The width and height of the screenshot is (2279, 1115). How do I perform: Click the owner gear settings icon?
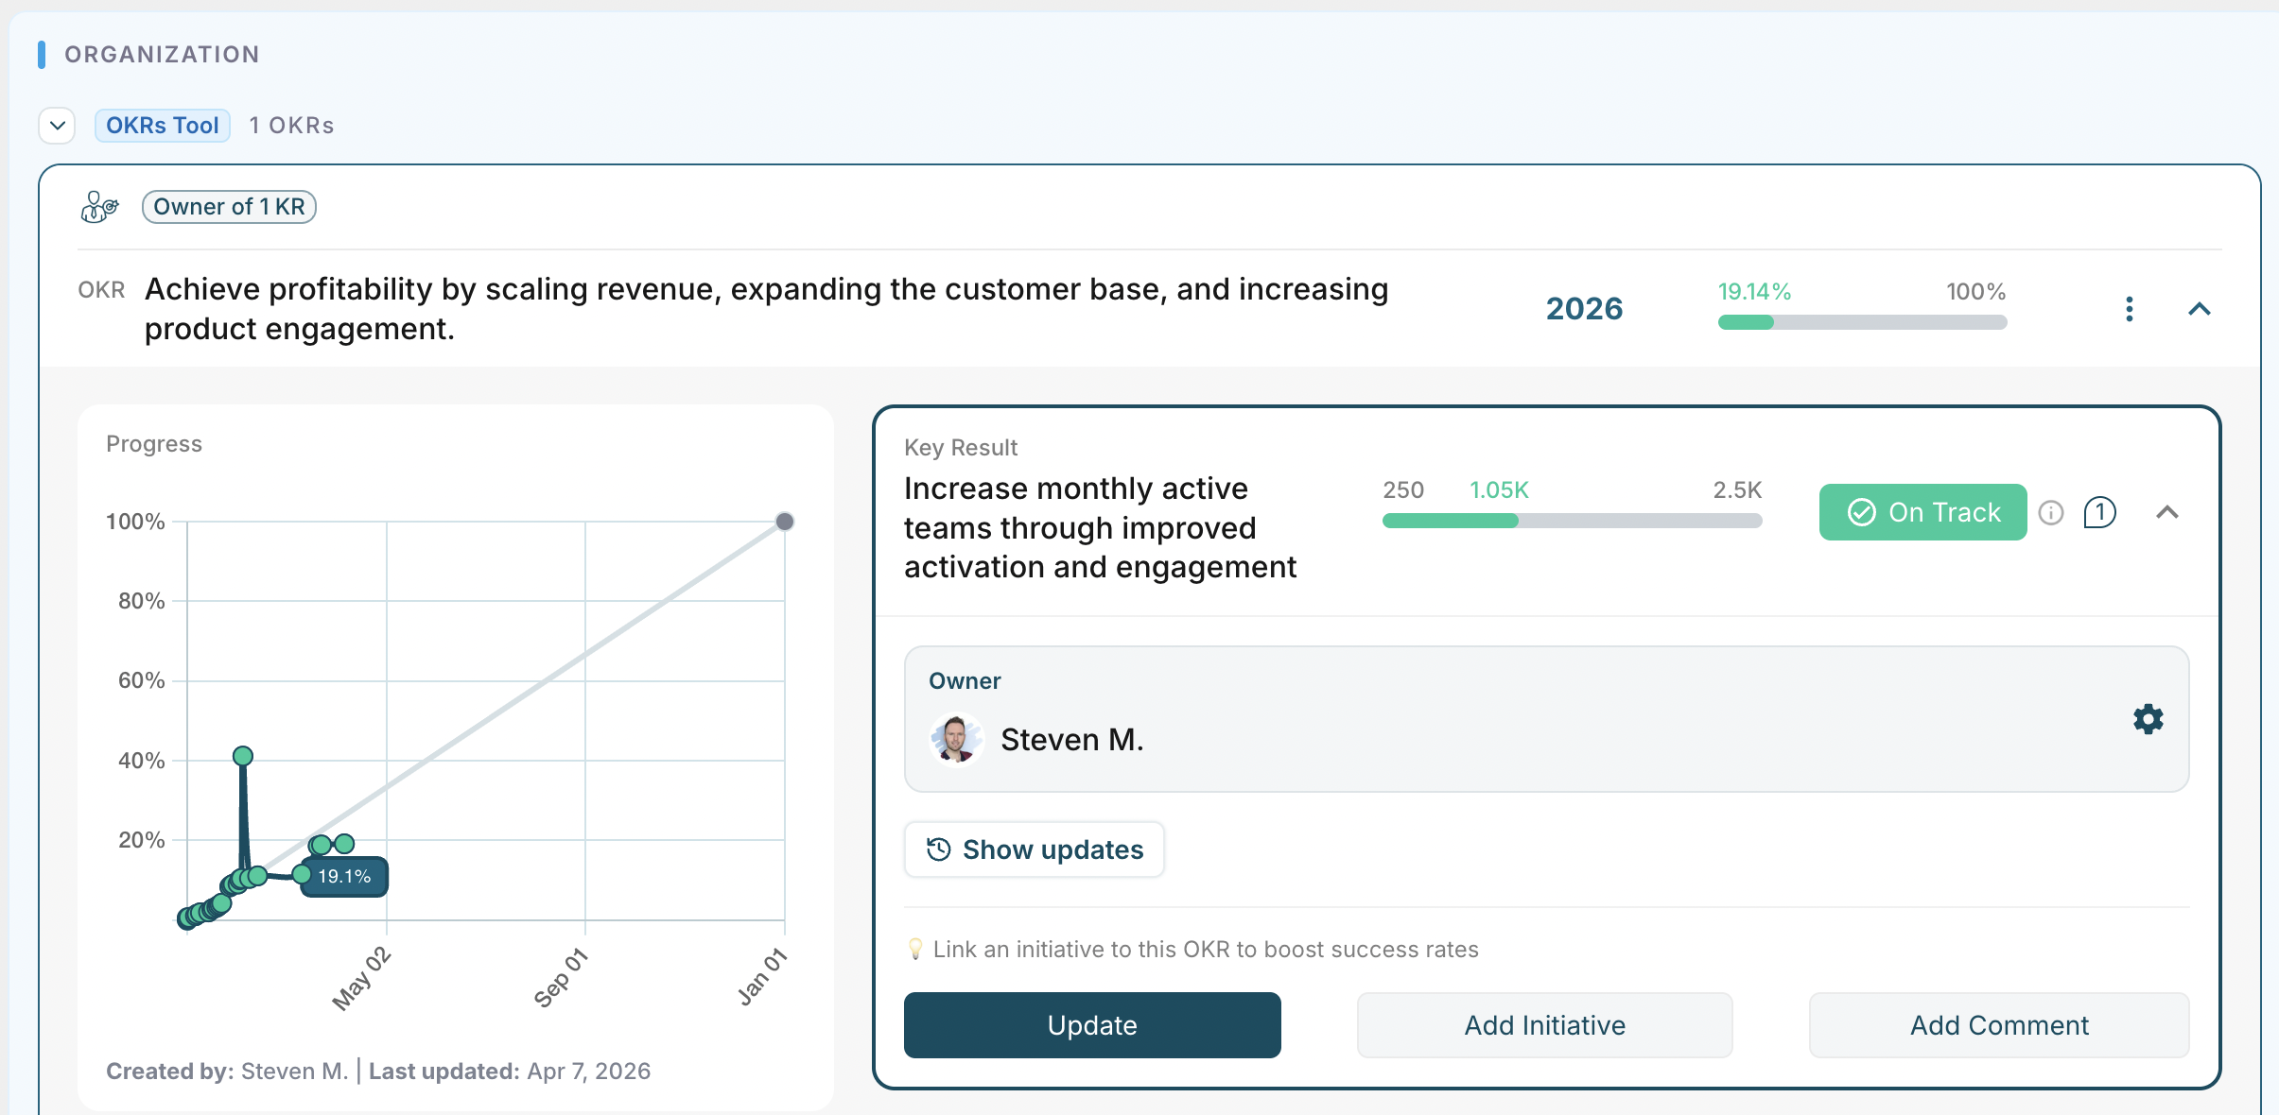[2148, 719]
